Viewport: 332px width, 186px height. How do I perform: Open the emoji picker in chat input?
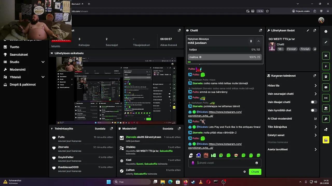257,163
